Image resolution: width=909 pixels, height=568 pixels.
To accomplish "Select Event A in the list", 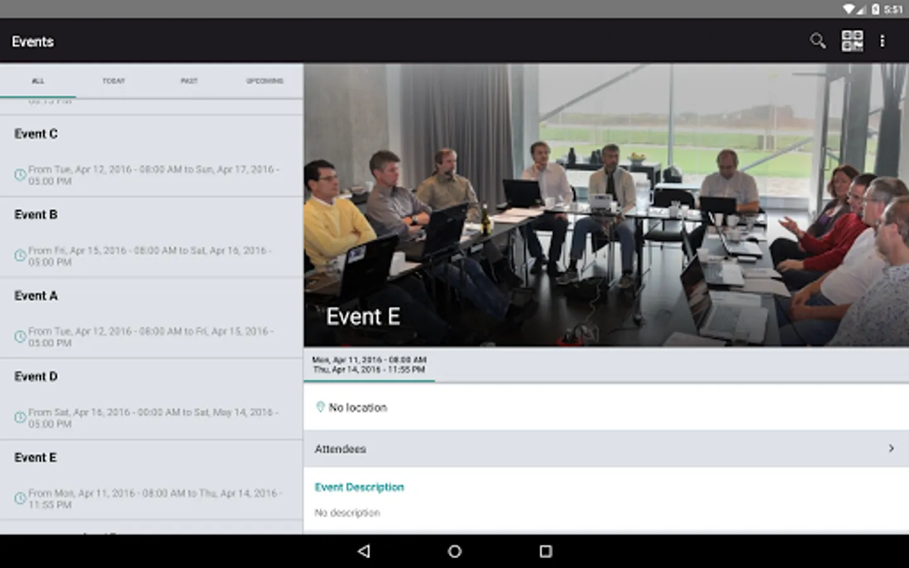I will click(x=151, y=318).
